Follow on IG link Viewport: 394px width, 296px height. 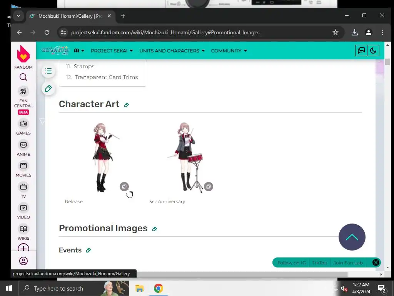coord(292,263)
